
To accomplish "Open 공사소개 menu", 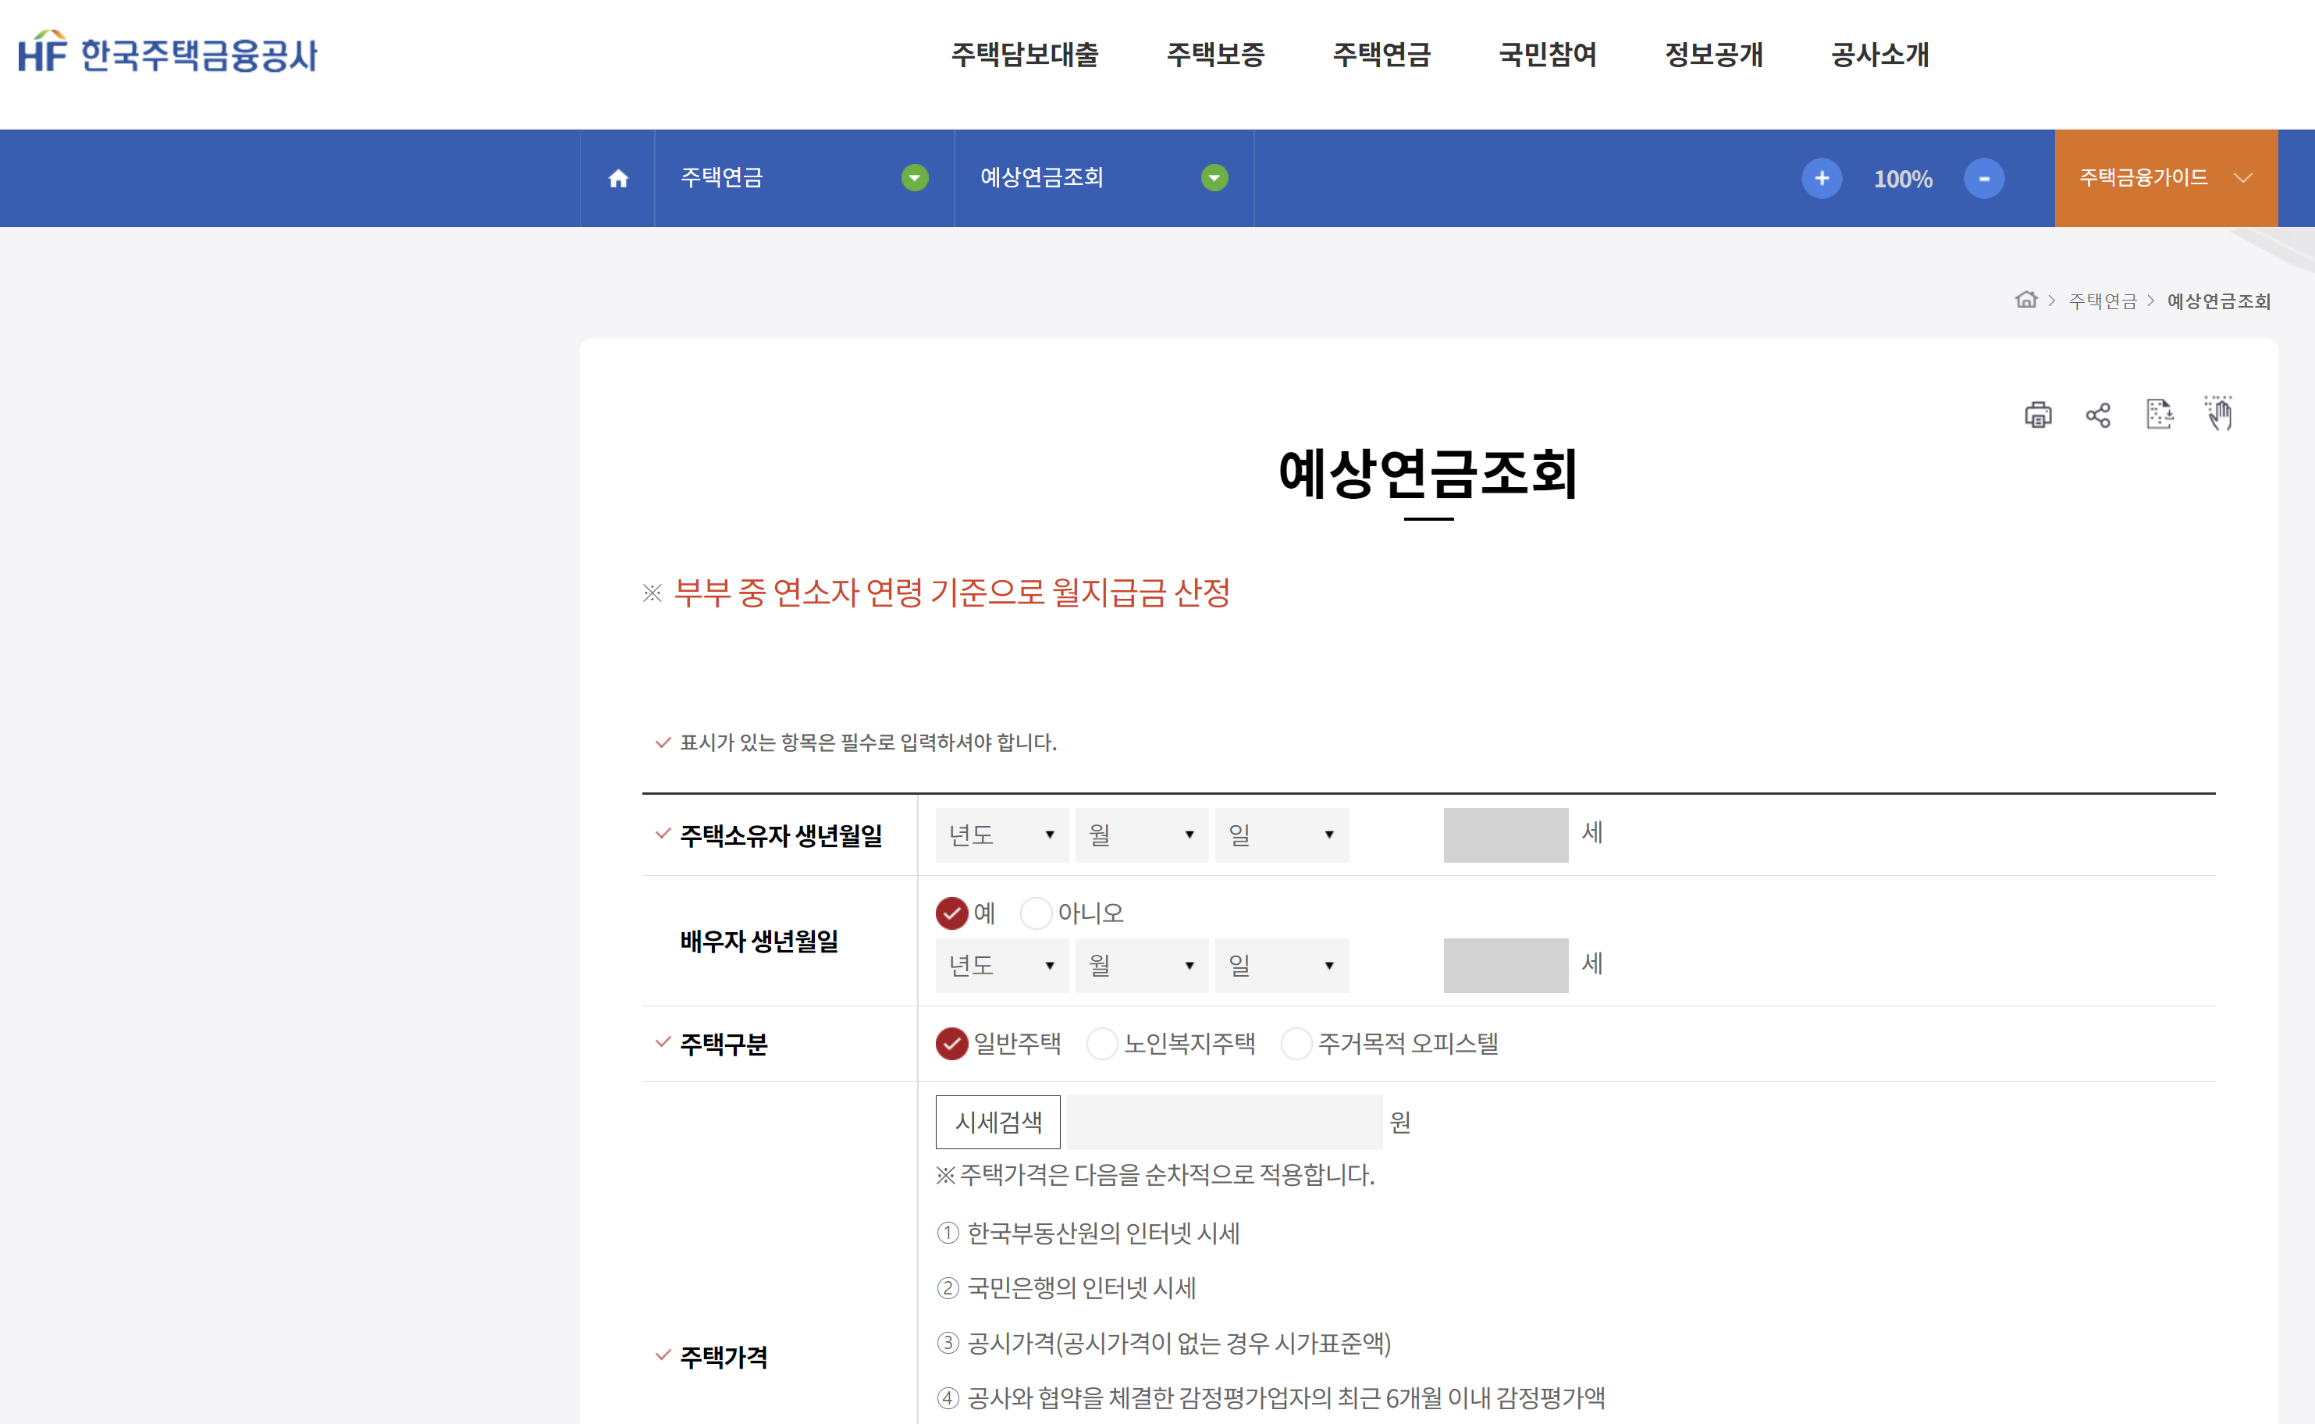I will point(1880,55).
